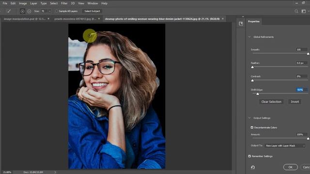Open the Image menu
Image resolution: width=310 pixels, height=174 pixels.
point(23,3)
